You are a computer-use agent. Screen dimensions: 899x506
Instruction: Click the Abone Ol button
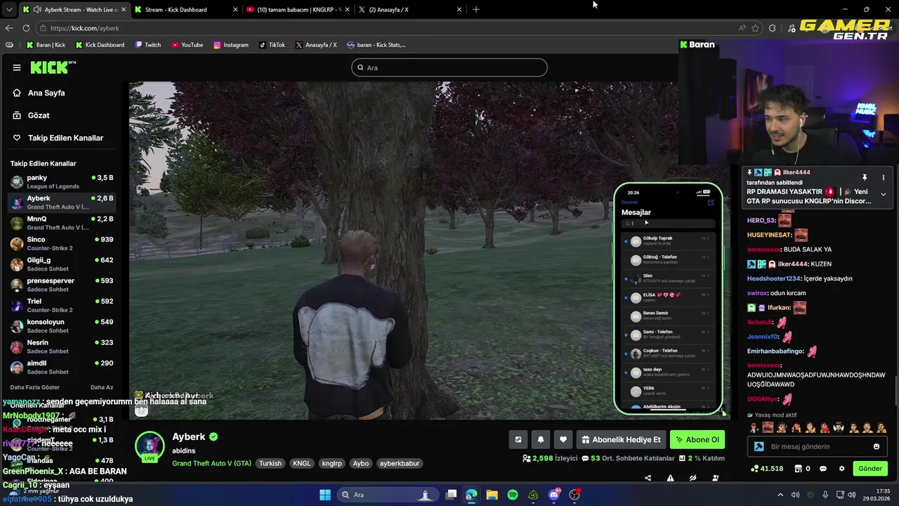coord(697,440)
